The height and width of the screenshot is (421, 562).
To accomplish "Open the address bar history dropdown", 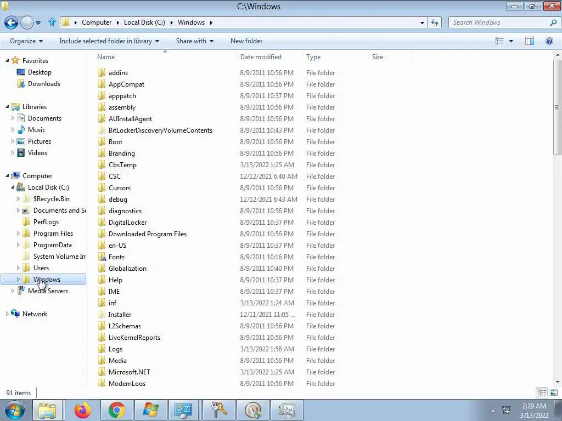I will pyautogui.click(x=422, y=22).
